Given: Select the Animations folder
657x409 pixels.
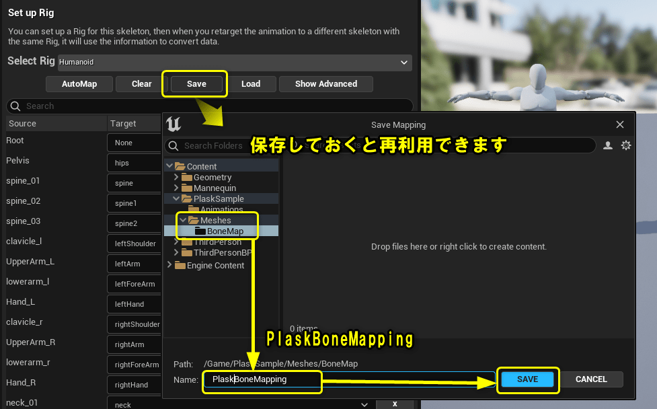Looking at the screenshot, I should point(221,209).
